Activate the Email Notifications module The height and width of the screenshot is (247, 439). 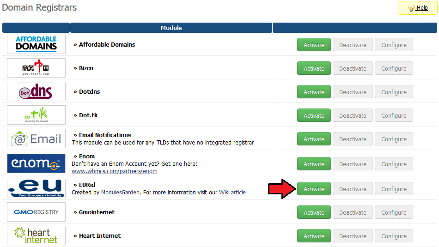pos(314,139)
